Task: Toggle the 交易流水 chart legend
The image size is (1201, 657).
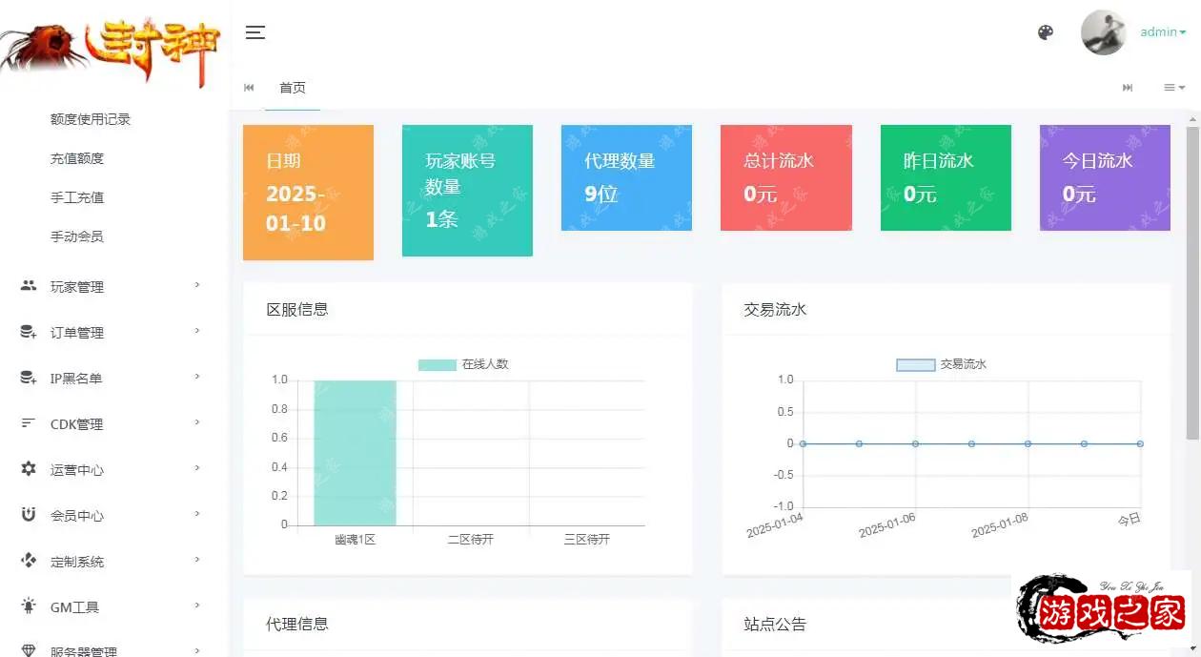Action: click(x=941, y=364)
